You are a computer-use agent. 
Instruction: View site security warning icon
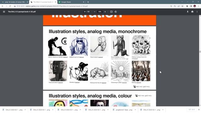pyautogui.click(x=15, y=6)
